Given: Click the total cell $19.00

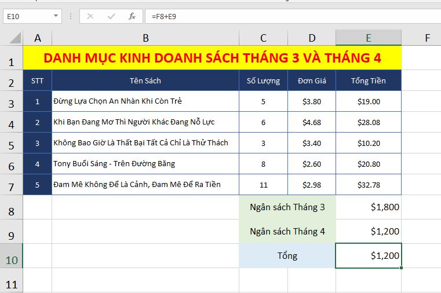Looking at the screenshot, I should [369, 101].
